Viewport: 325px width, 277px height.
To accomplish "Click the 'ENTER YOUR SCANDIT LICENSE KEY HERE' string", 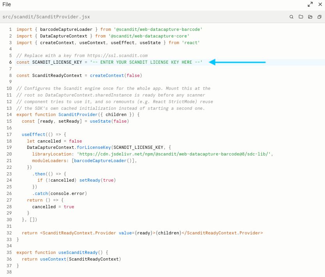I will [146, 62].
